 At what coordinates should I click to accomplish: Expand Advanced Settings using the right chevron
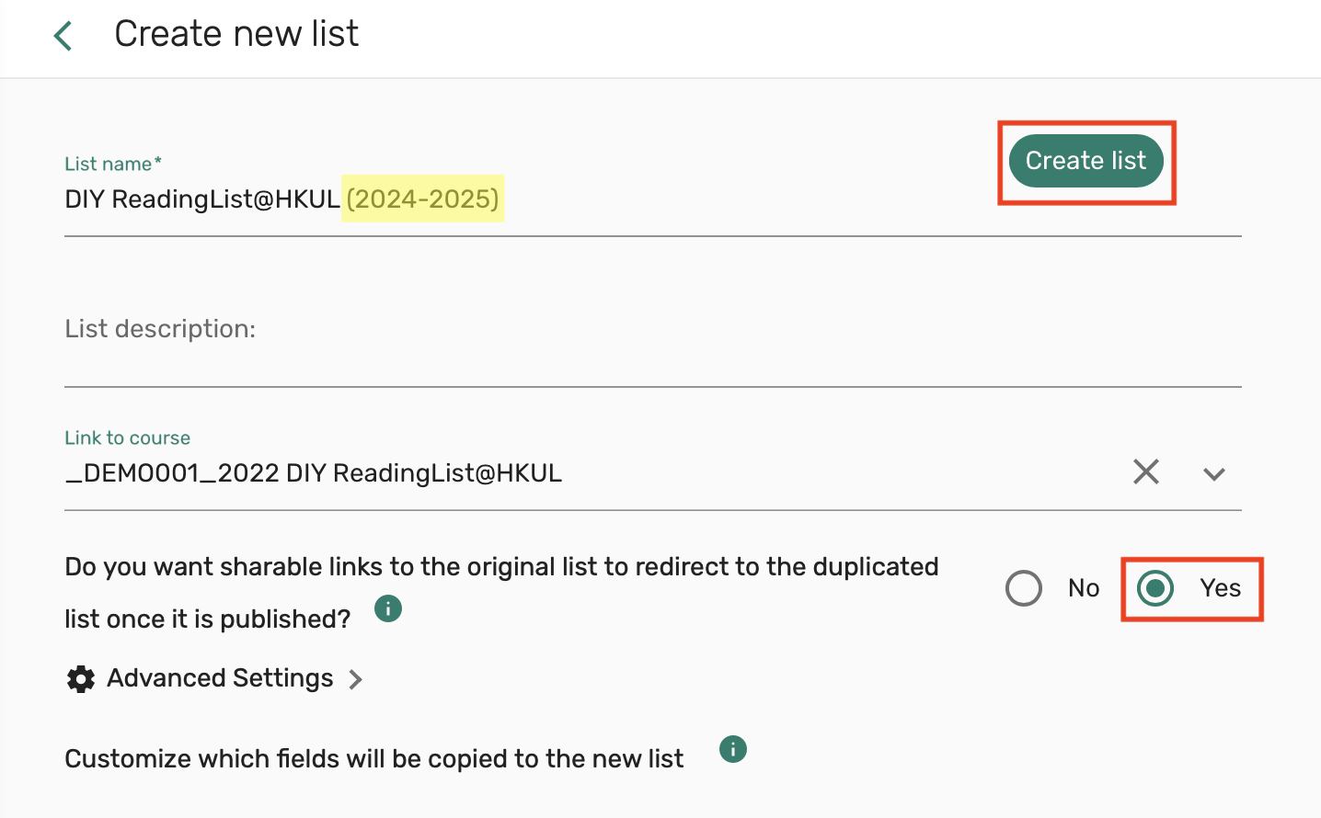[x=356, y=679]
